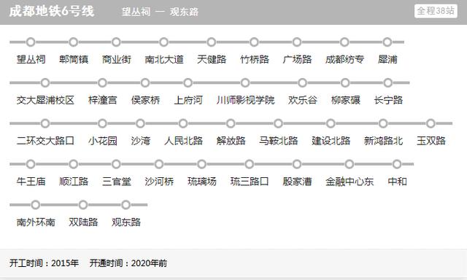
Task: Click the 牛王庙 station name label
Action: 31,182
